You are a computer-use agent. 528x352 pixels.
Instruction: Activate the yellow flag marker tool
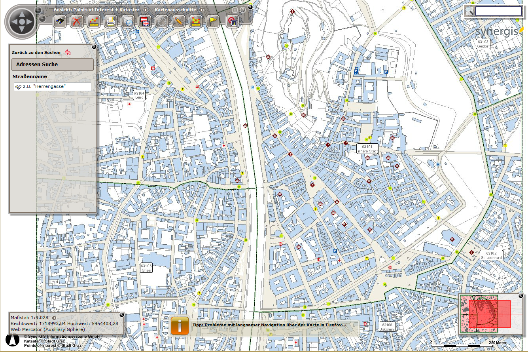212,22
